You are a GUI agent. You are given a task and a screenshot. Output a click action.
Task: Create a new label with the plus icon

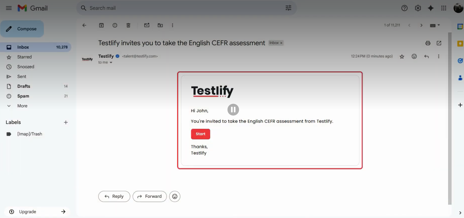(x=66, y=122)
